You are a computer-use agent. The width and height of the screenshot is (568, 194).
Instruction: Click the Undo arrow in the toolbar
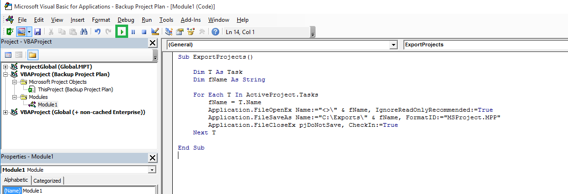point(97,32)
